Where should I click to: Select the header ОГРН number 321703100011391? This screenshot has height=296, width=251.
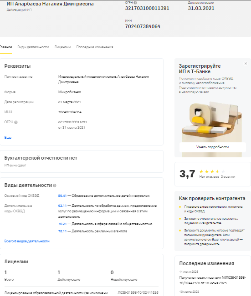click(147, 8)
